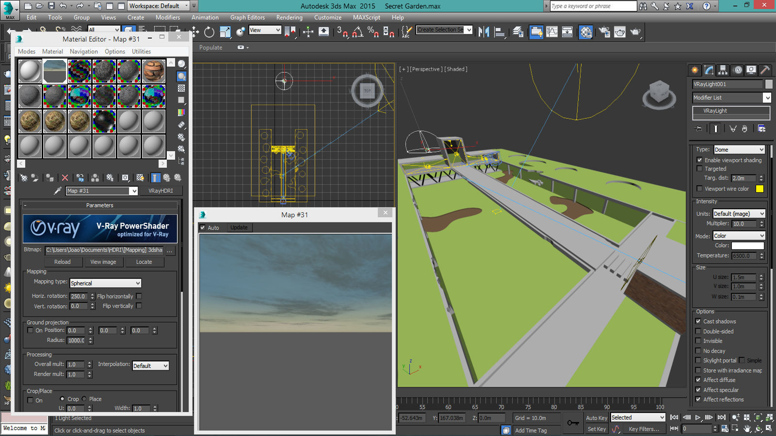
Task: Click the Multiplier value field
Action: point(744,224)
